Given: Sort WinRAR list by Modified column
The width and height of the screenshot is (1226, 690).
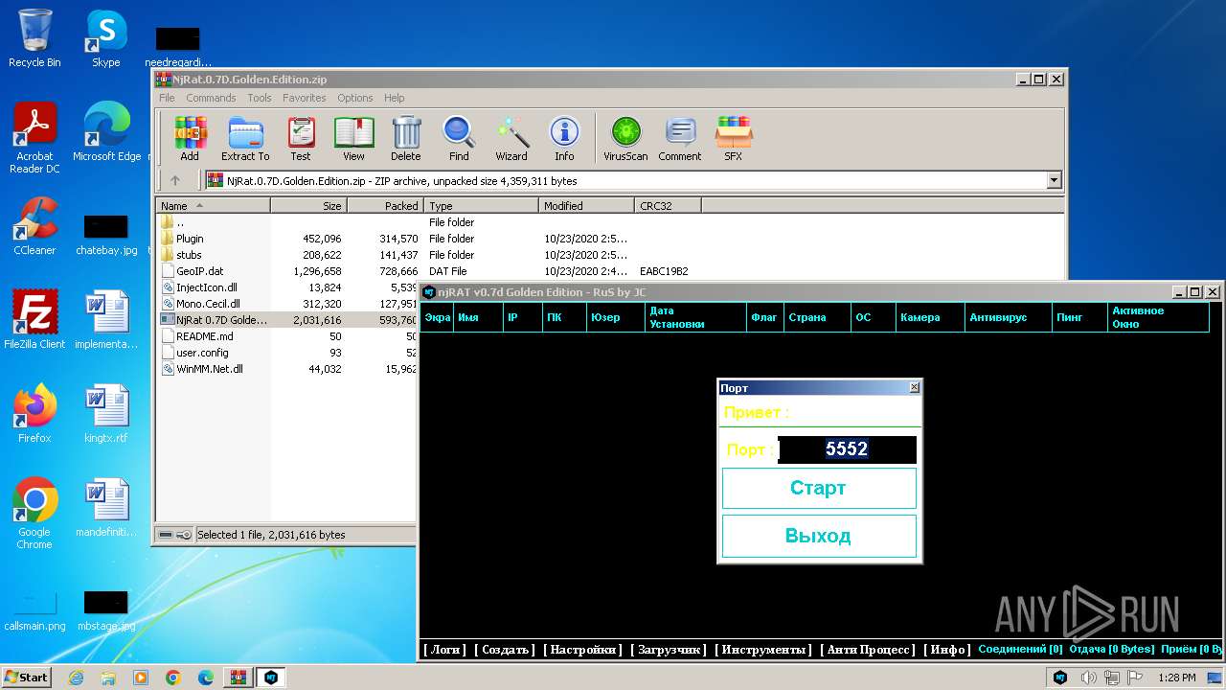Looking at the screenshot, I should [x=586, y=205].
